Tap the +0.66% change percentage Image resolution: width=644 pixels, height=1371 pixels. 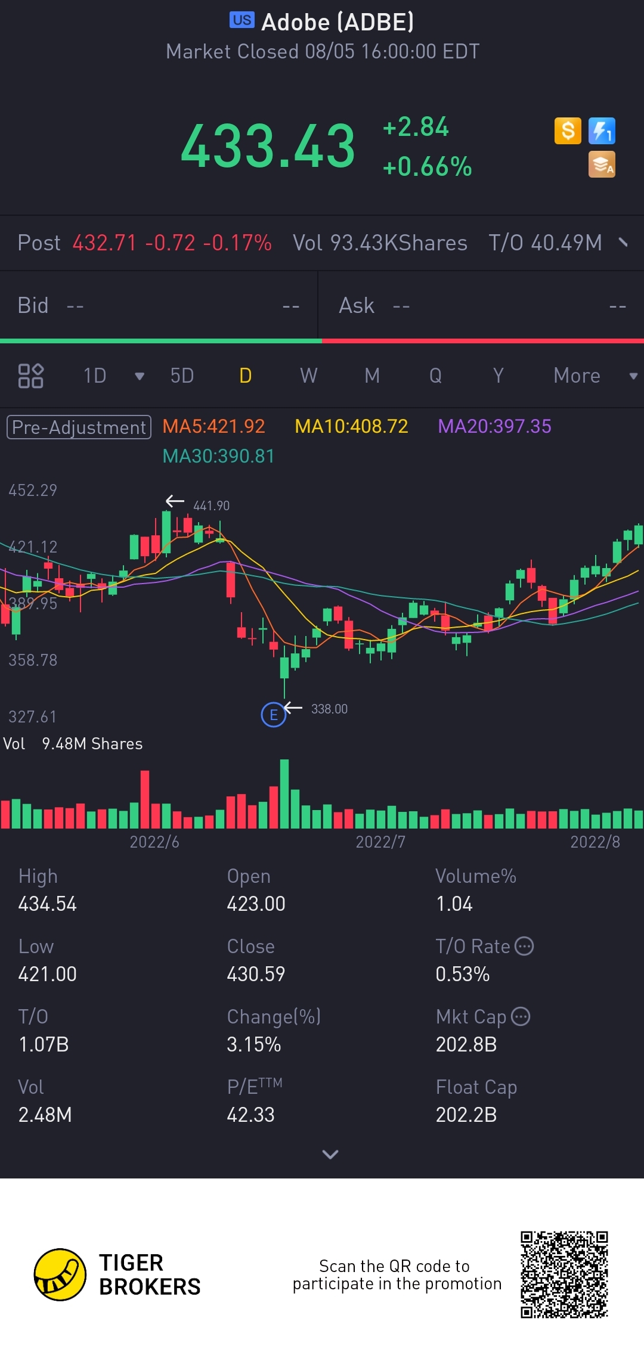point(427,167)
